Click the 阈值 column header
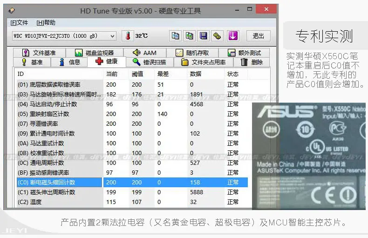 click(x=142, y=74)
